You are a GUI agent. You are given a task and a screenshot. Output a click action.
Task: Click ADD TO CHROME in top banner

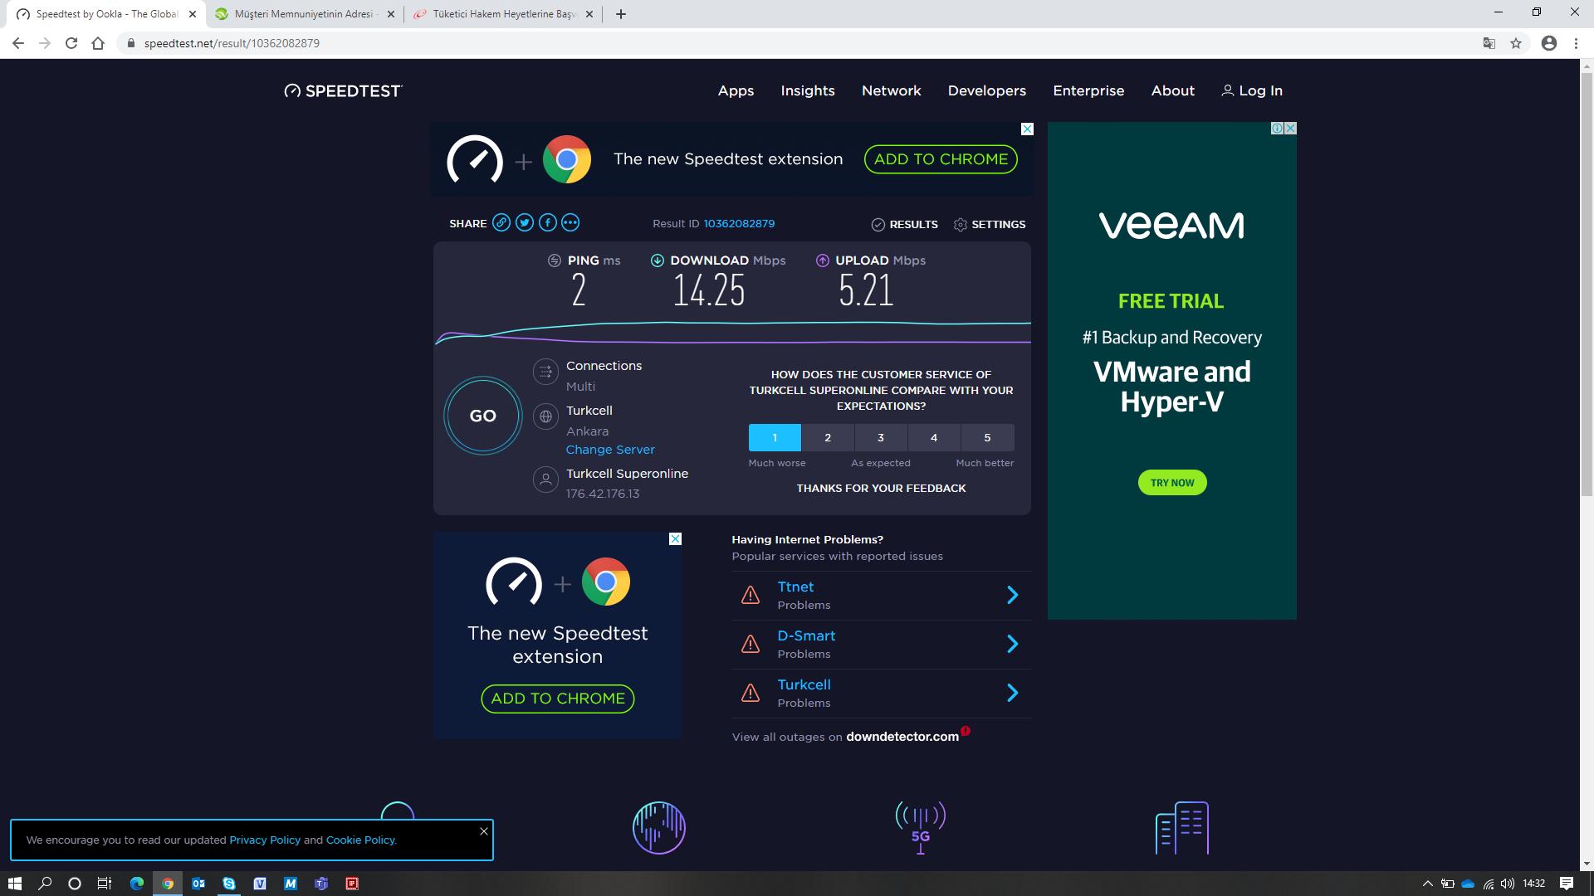pos(941,159)
